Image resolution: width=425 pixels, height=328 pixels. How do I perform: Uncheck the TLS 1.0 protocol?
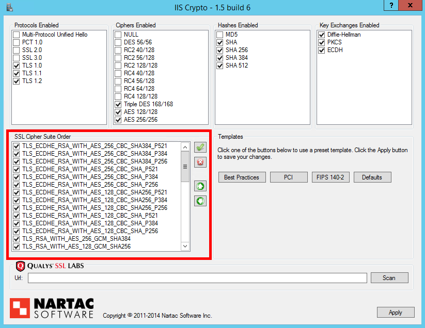tap(17, 65)
